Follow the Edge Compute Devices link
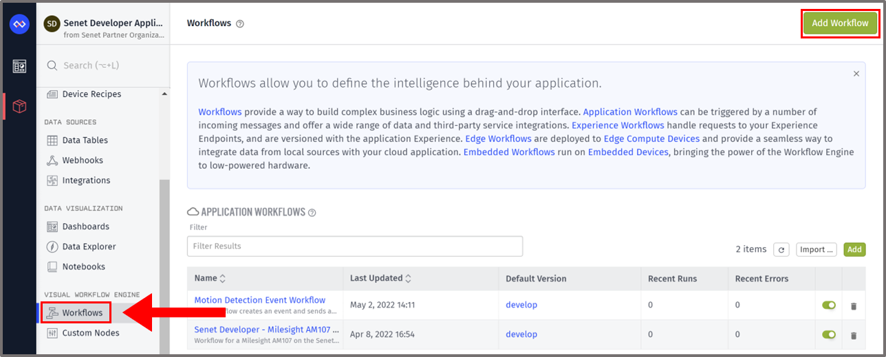This screenshot has height=357, width=886. click(651, 139)
